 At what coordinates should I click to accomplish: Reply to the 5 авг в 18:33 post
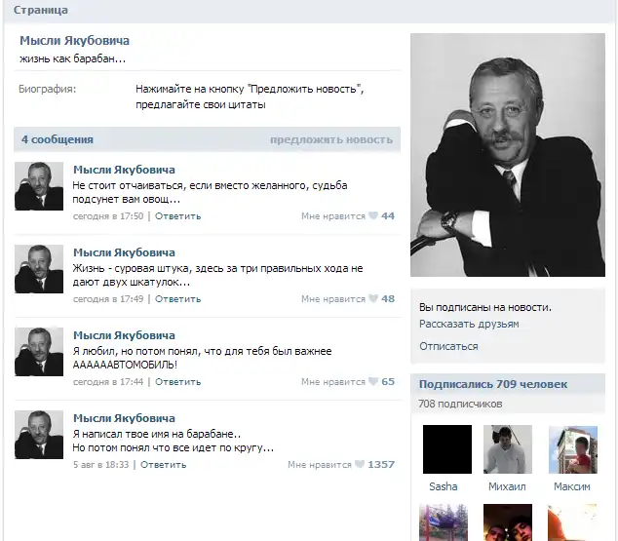point(164,465)
